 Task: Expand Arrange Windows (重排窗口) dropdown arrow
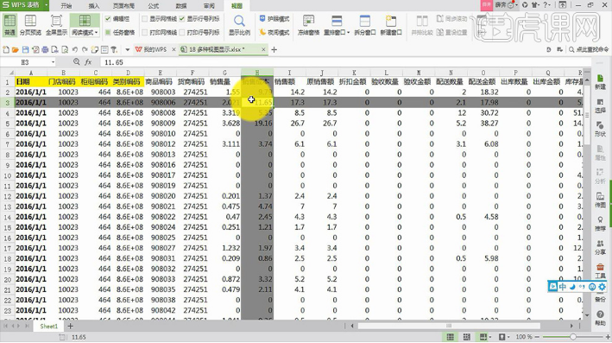click(x=348, y=33)
